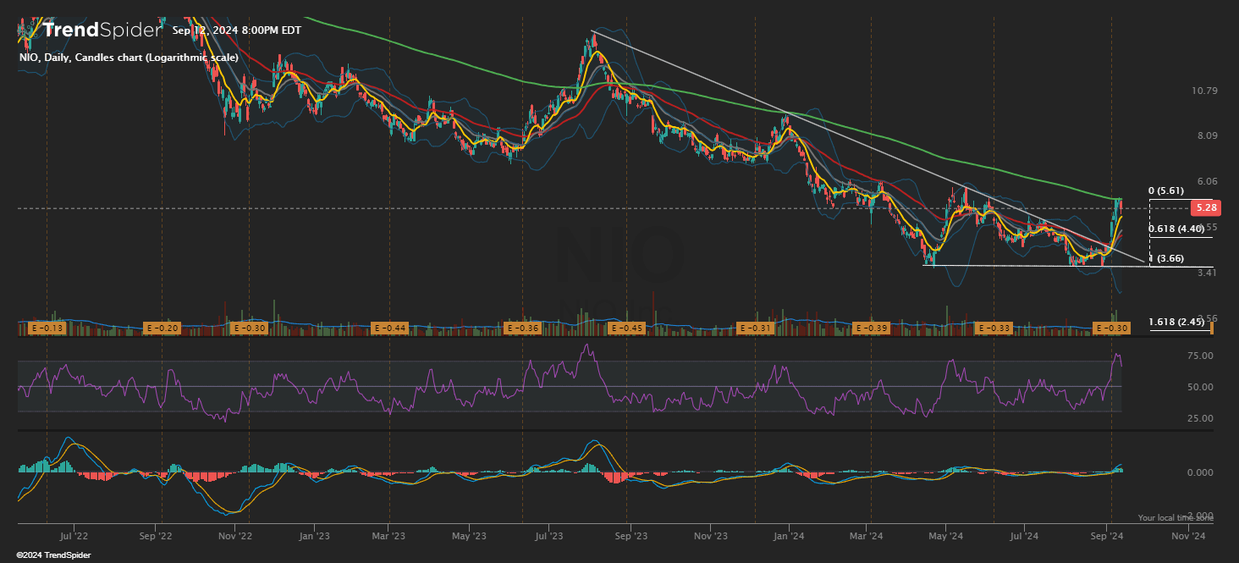Open the E -0.13 earnings marker
Image resolution: width=1239 pixels, height=563 pixels.
[47, 328]
